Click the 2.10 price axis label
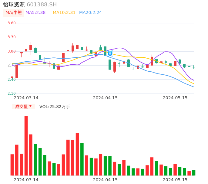 point(11,94)
